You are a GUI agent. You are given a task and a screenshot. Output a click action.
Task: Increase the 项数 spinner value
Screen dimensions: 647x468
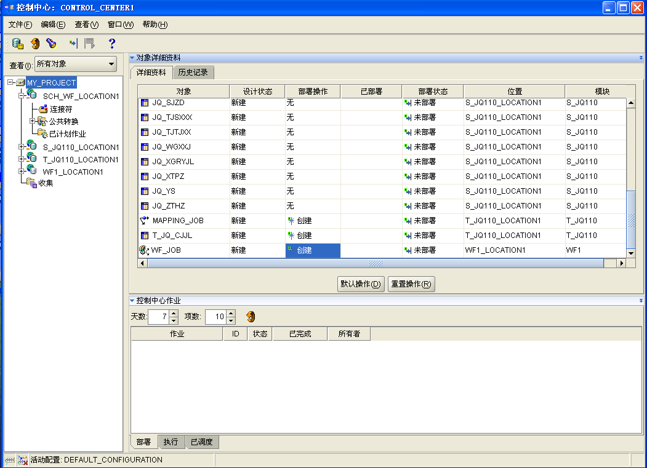231,314
